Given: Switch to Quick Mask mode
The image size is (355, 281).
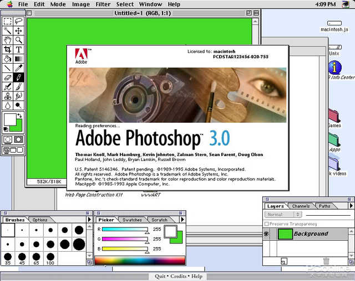Looking at the screenshot, I should (x=18, y=139).
